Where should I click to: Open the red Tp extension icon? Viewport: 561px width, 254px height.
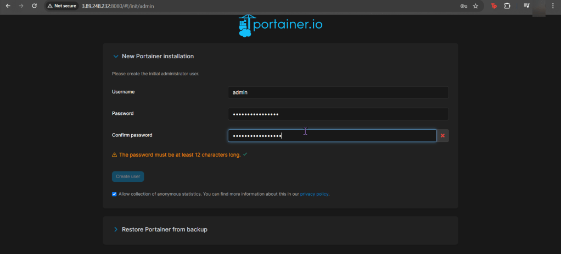(x=493, y=6)
